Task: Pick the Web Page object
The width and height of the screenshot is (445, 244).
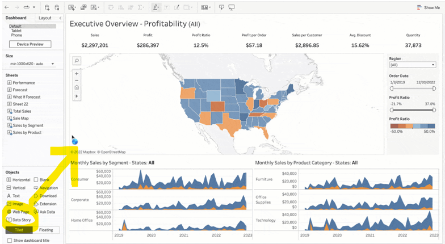Action: pyautogui.click(x=18, y=212)
